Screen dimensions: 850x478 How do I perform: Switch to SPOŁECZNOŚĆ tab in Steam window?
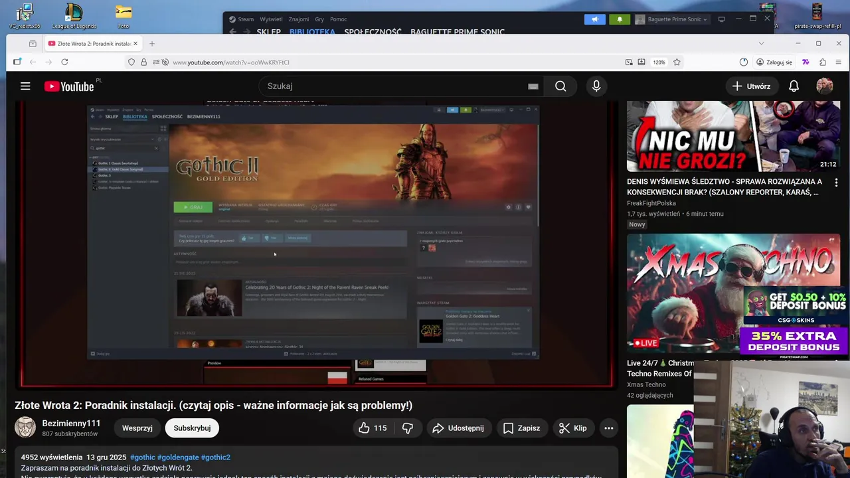373,31
